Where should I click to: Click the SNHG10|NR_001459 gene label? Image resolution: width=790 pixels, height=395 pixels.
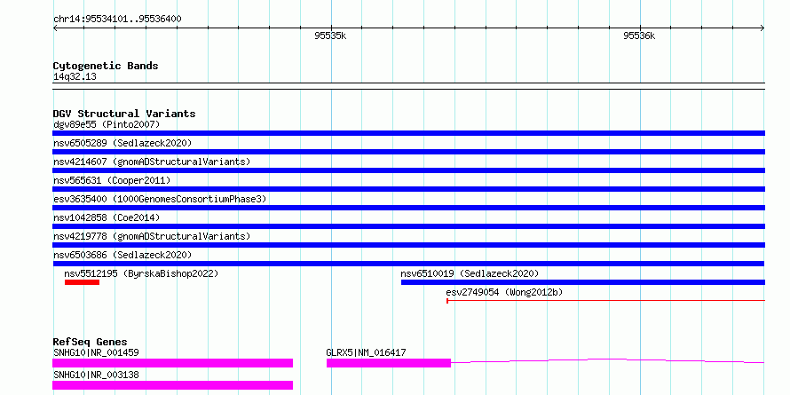click(x=96, y=352)
